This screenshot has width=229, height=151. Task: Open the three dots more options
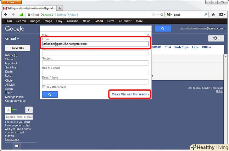click(x=25, y=146)
